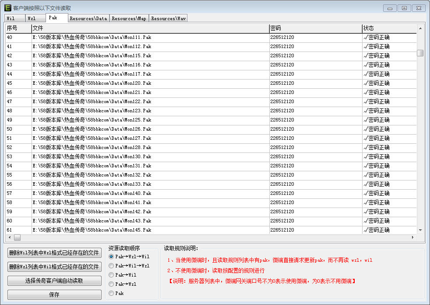Choose the Pak→Wil radio option
This screenshot has height=305, width=430.
(x=123, y=275)
